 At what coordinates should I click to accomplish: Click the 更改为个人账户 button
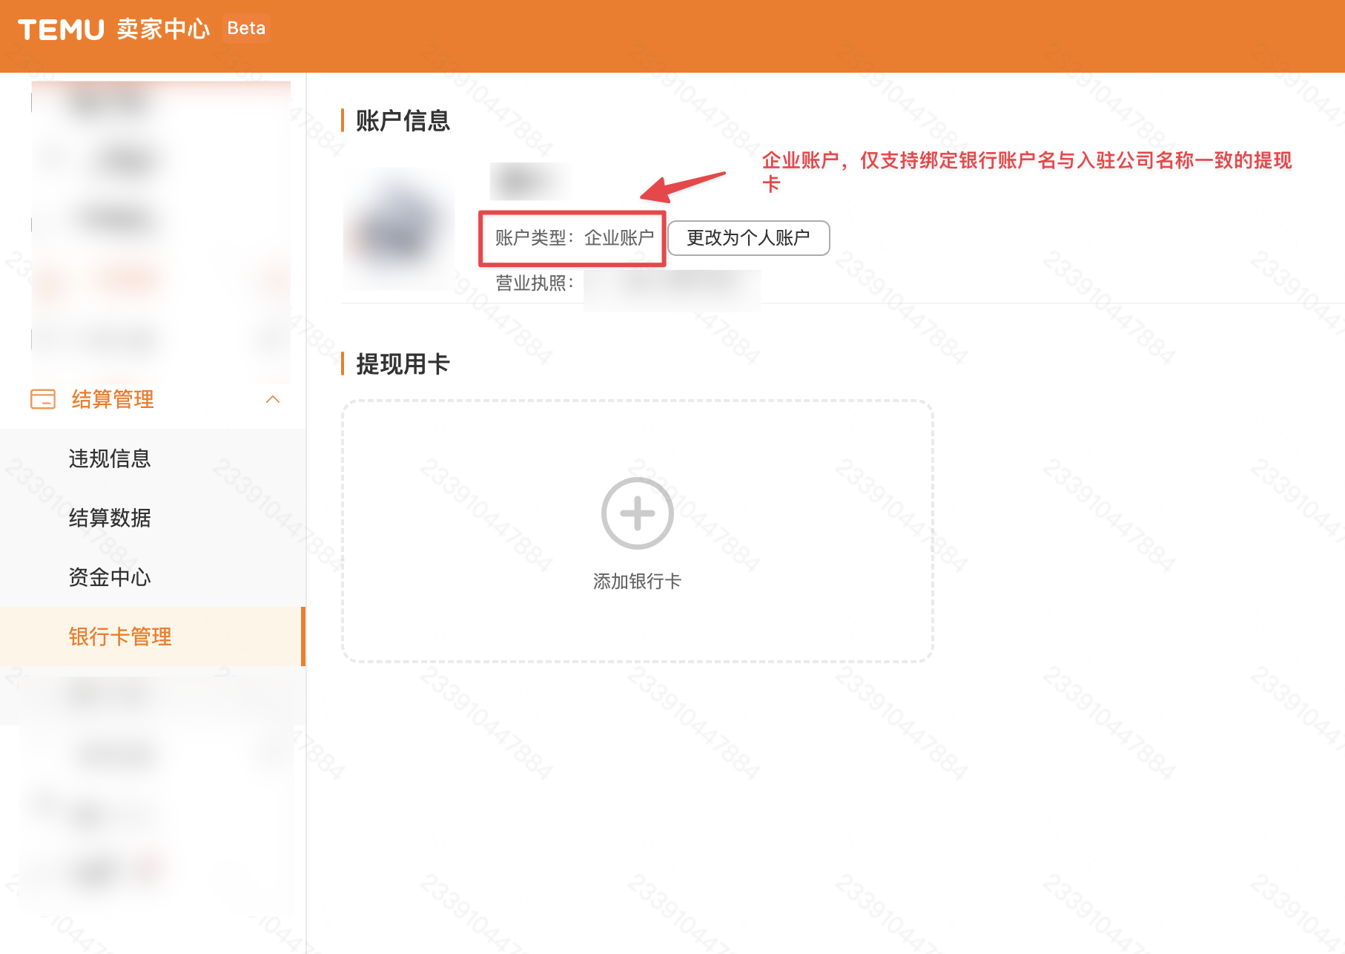(748, 238)
